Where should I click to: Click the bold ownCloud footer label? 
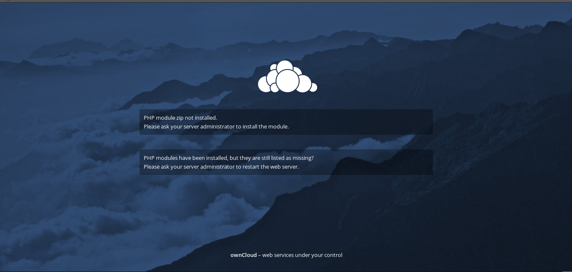click(243, 255)
